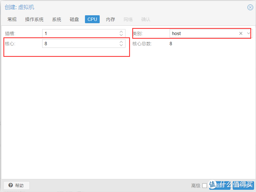Click the 核心 spinner up arrow
Viewport: 256px width, 192px height.
tap(122, 42)
